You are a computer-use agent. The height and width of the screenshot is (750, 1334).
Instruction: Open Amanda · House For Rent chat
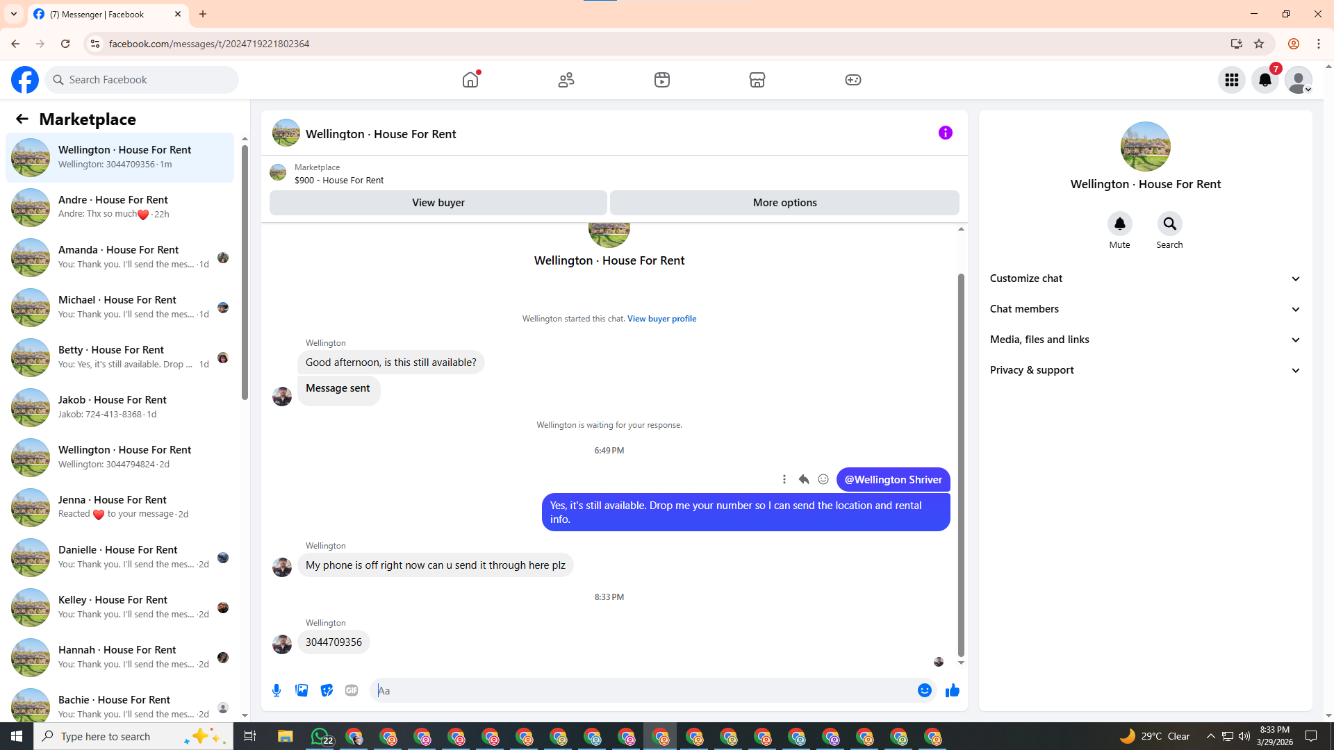(x=120, y=257)
